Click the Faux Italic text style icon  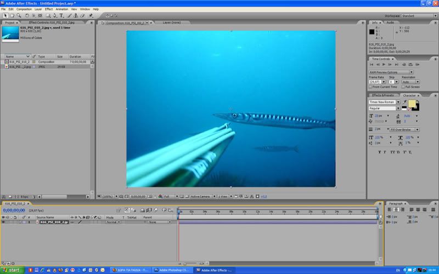pos(385,152)
